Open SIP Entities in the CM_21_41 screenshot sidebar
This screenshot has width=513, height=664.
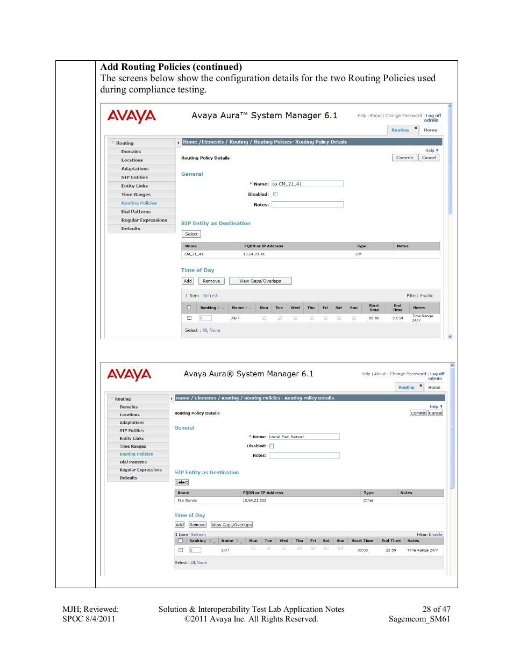point(134,177)
